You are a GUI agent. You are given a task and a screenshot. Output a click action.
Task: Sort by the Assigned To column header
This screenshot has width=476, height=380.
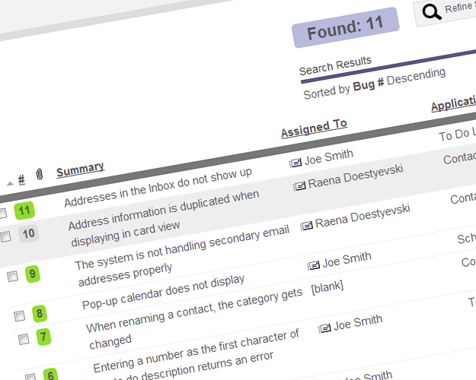click(x=314, y=128)
